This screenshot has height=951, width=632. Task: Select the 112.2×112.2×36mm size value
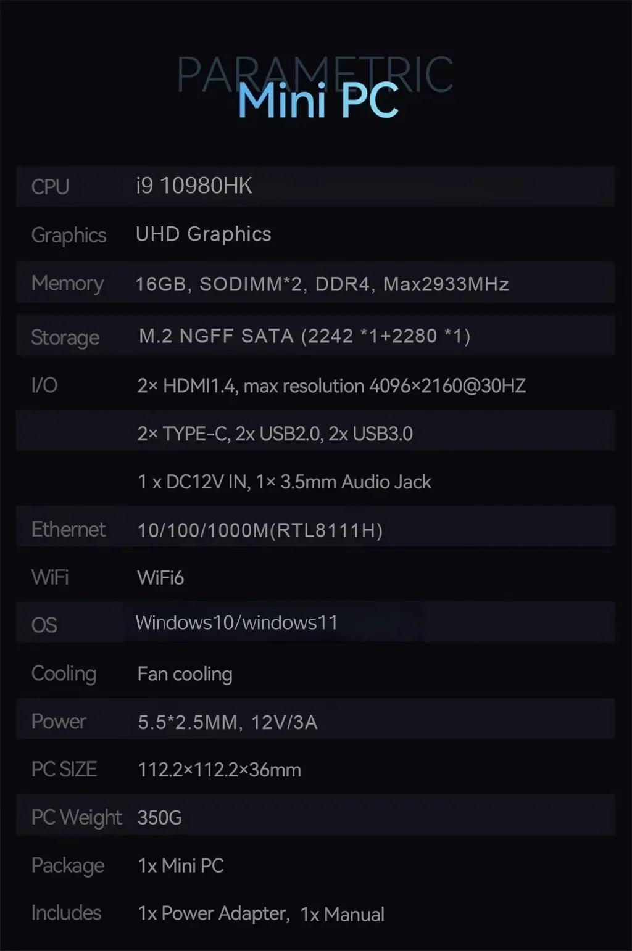(x=219, y=770)
